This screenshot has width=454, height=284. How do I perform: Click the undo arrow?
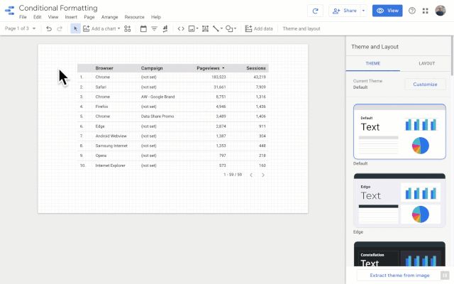49,28
